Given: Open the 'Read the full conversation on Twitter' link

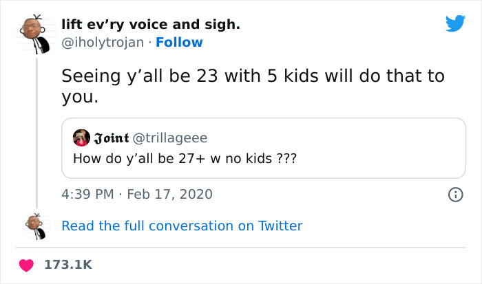Looking at the screenshot, I should click(x=182, y=226).
